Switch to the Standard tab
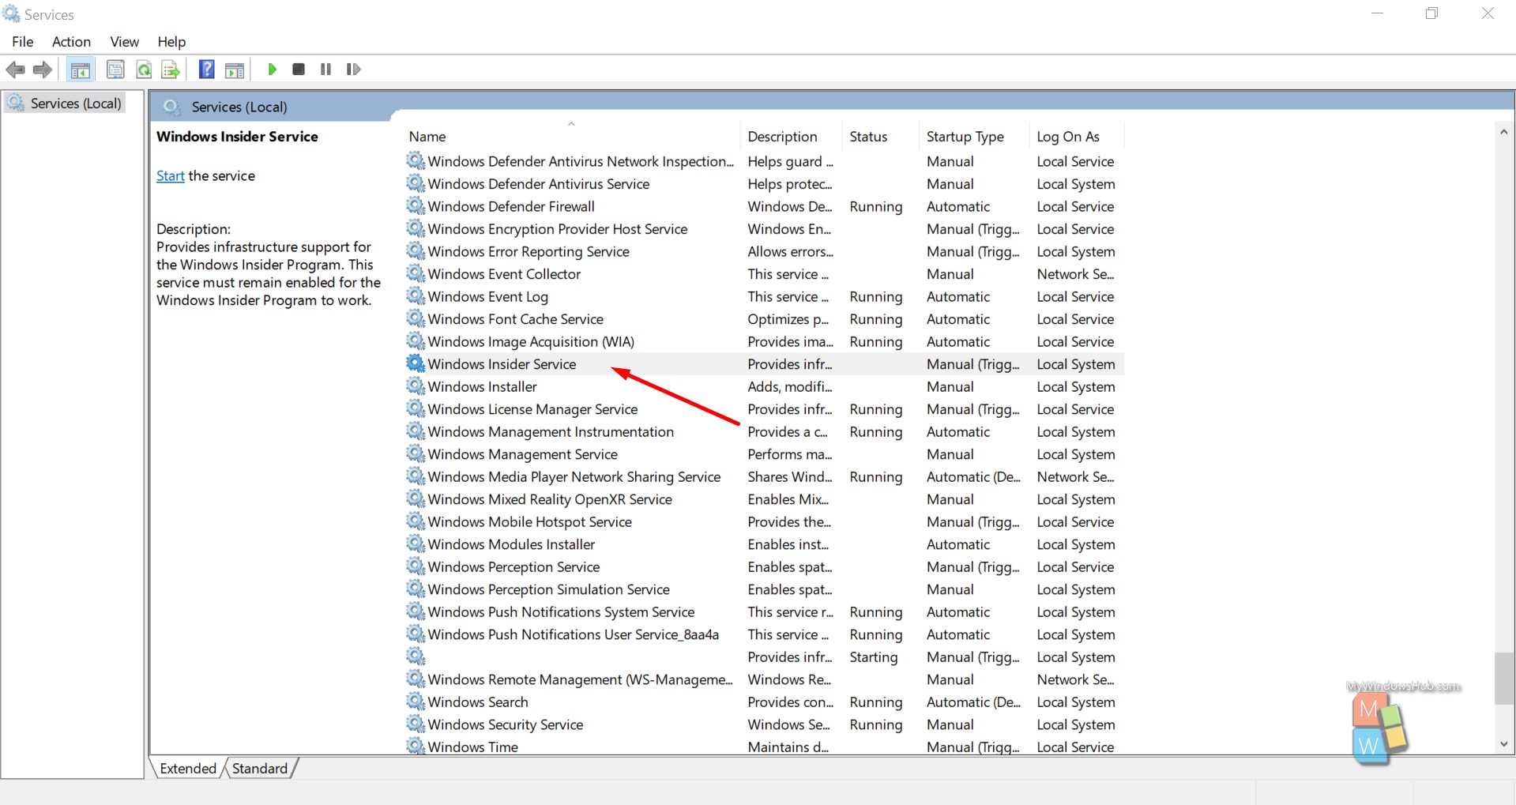The width and height of the screenshot is (1516, 805). 260,769
